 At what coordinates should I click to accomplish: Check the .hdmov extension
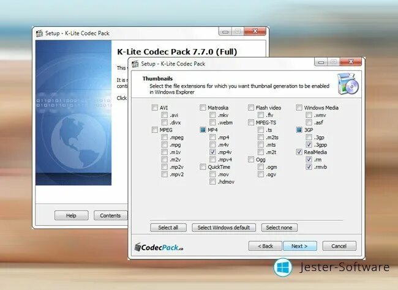point(212,182)
